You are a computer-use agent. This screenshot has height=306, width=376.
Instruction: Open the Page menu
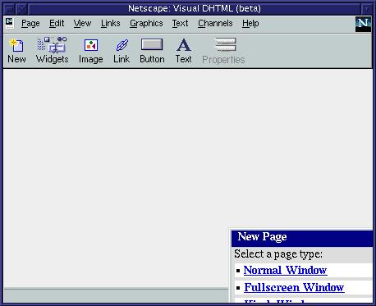pos(30,24)
